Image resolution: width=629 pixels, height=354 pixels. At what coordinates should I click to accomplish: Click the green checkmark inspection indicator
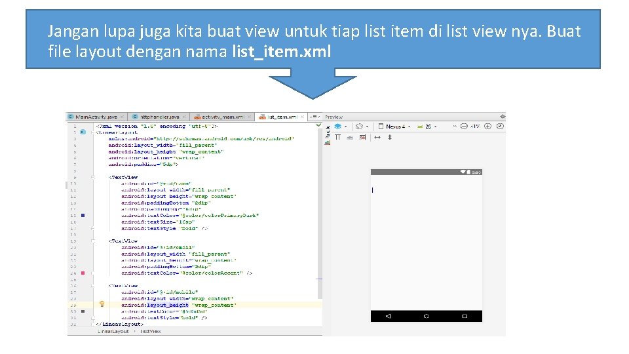[318, 126]
